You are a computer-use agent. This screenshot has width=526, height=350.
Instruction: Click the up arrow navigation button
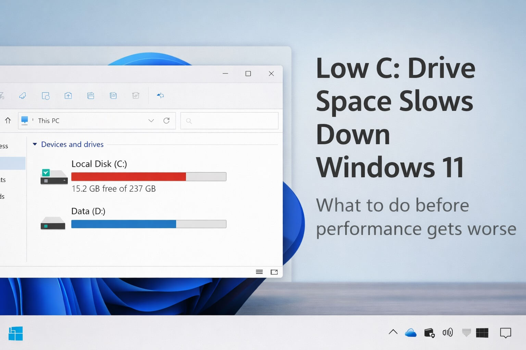click(8, 121)
